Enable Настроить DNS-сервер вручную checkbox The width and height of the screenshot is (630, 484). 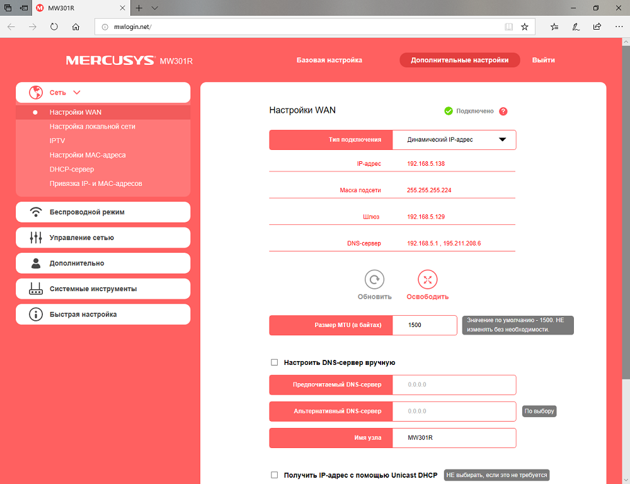(x=275, y=362)
